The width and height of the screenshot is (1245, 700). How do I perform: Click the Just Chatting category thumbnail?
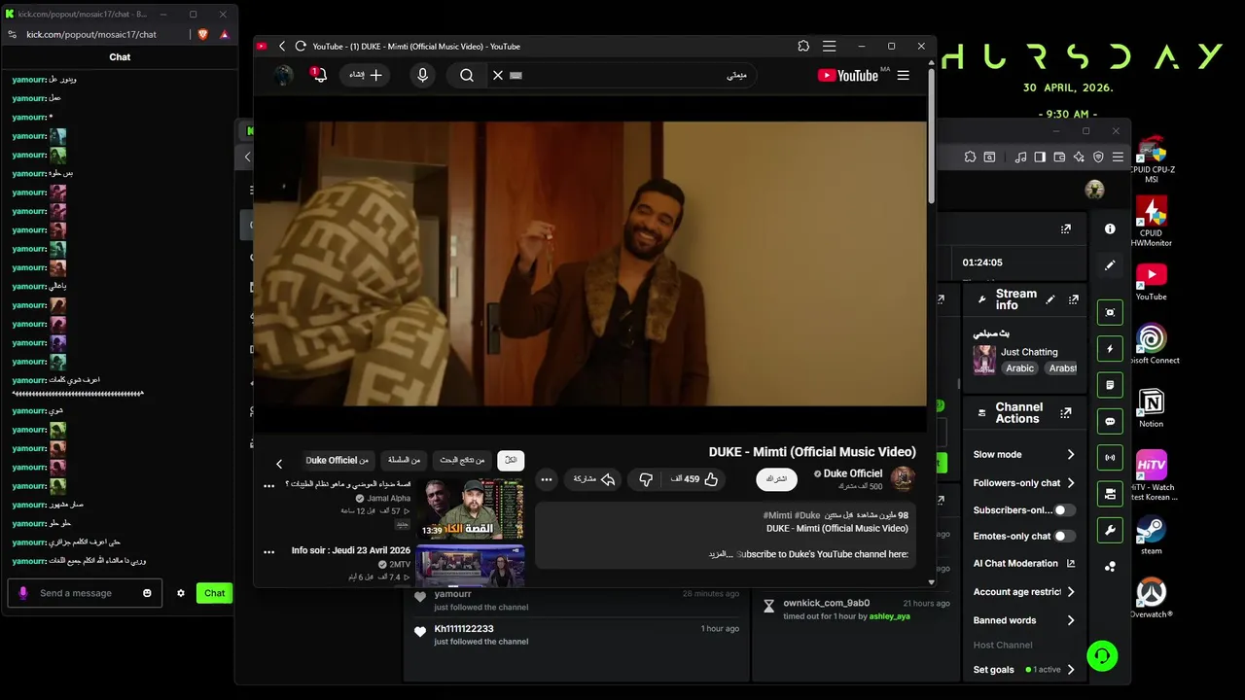coord(984,359)
